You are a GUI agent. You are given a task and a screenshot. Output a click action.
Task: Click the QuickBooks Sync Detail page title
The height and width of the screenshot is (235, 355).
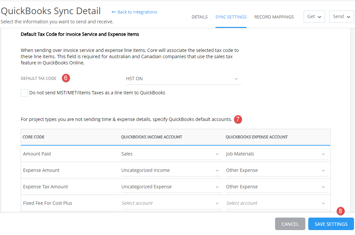[51, 11]
